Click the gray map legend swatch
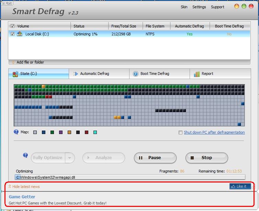This screenshot has width=259, height=211. click(35, 132)
